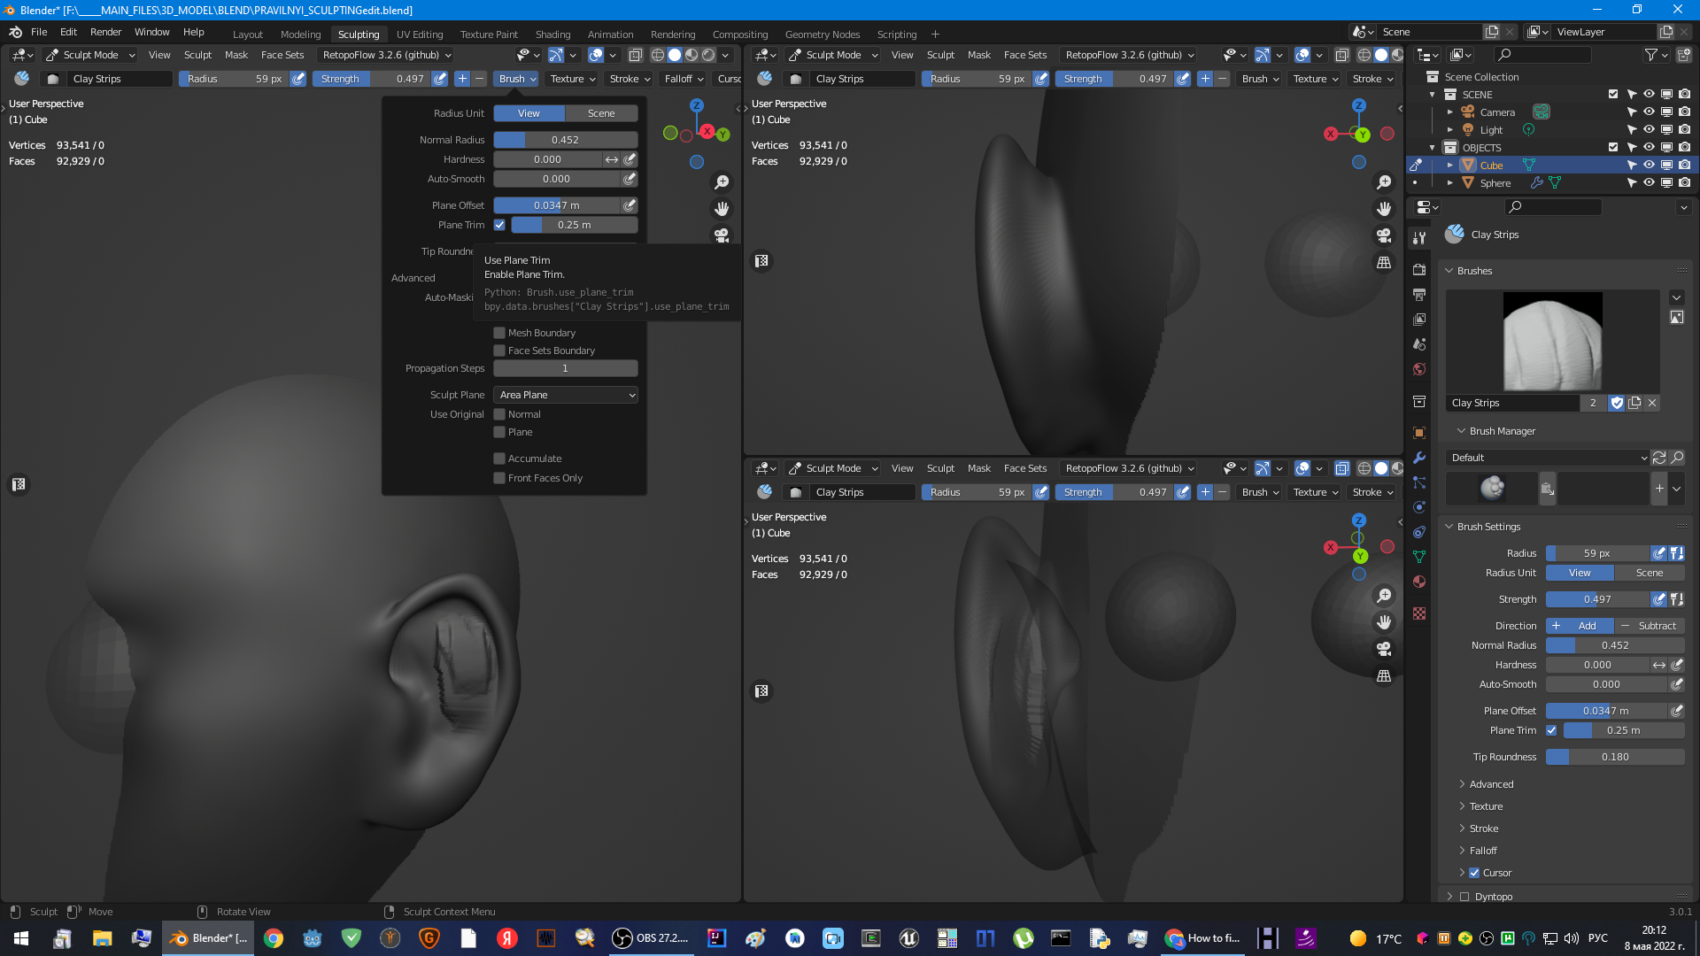This screenshot has height=956, width=1700.
Task: Adjust the Tip Roundness slider
Action: [1615, 757]
